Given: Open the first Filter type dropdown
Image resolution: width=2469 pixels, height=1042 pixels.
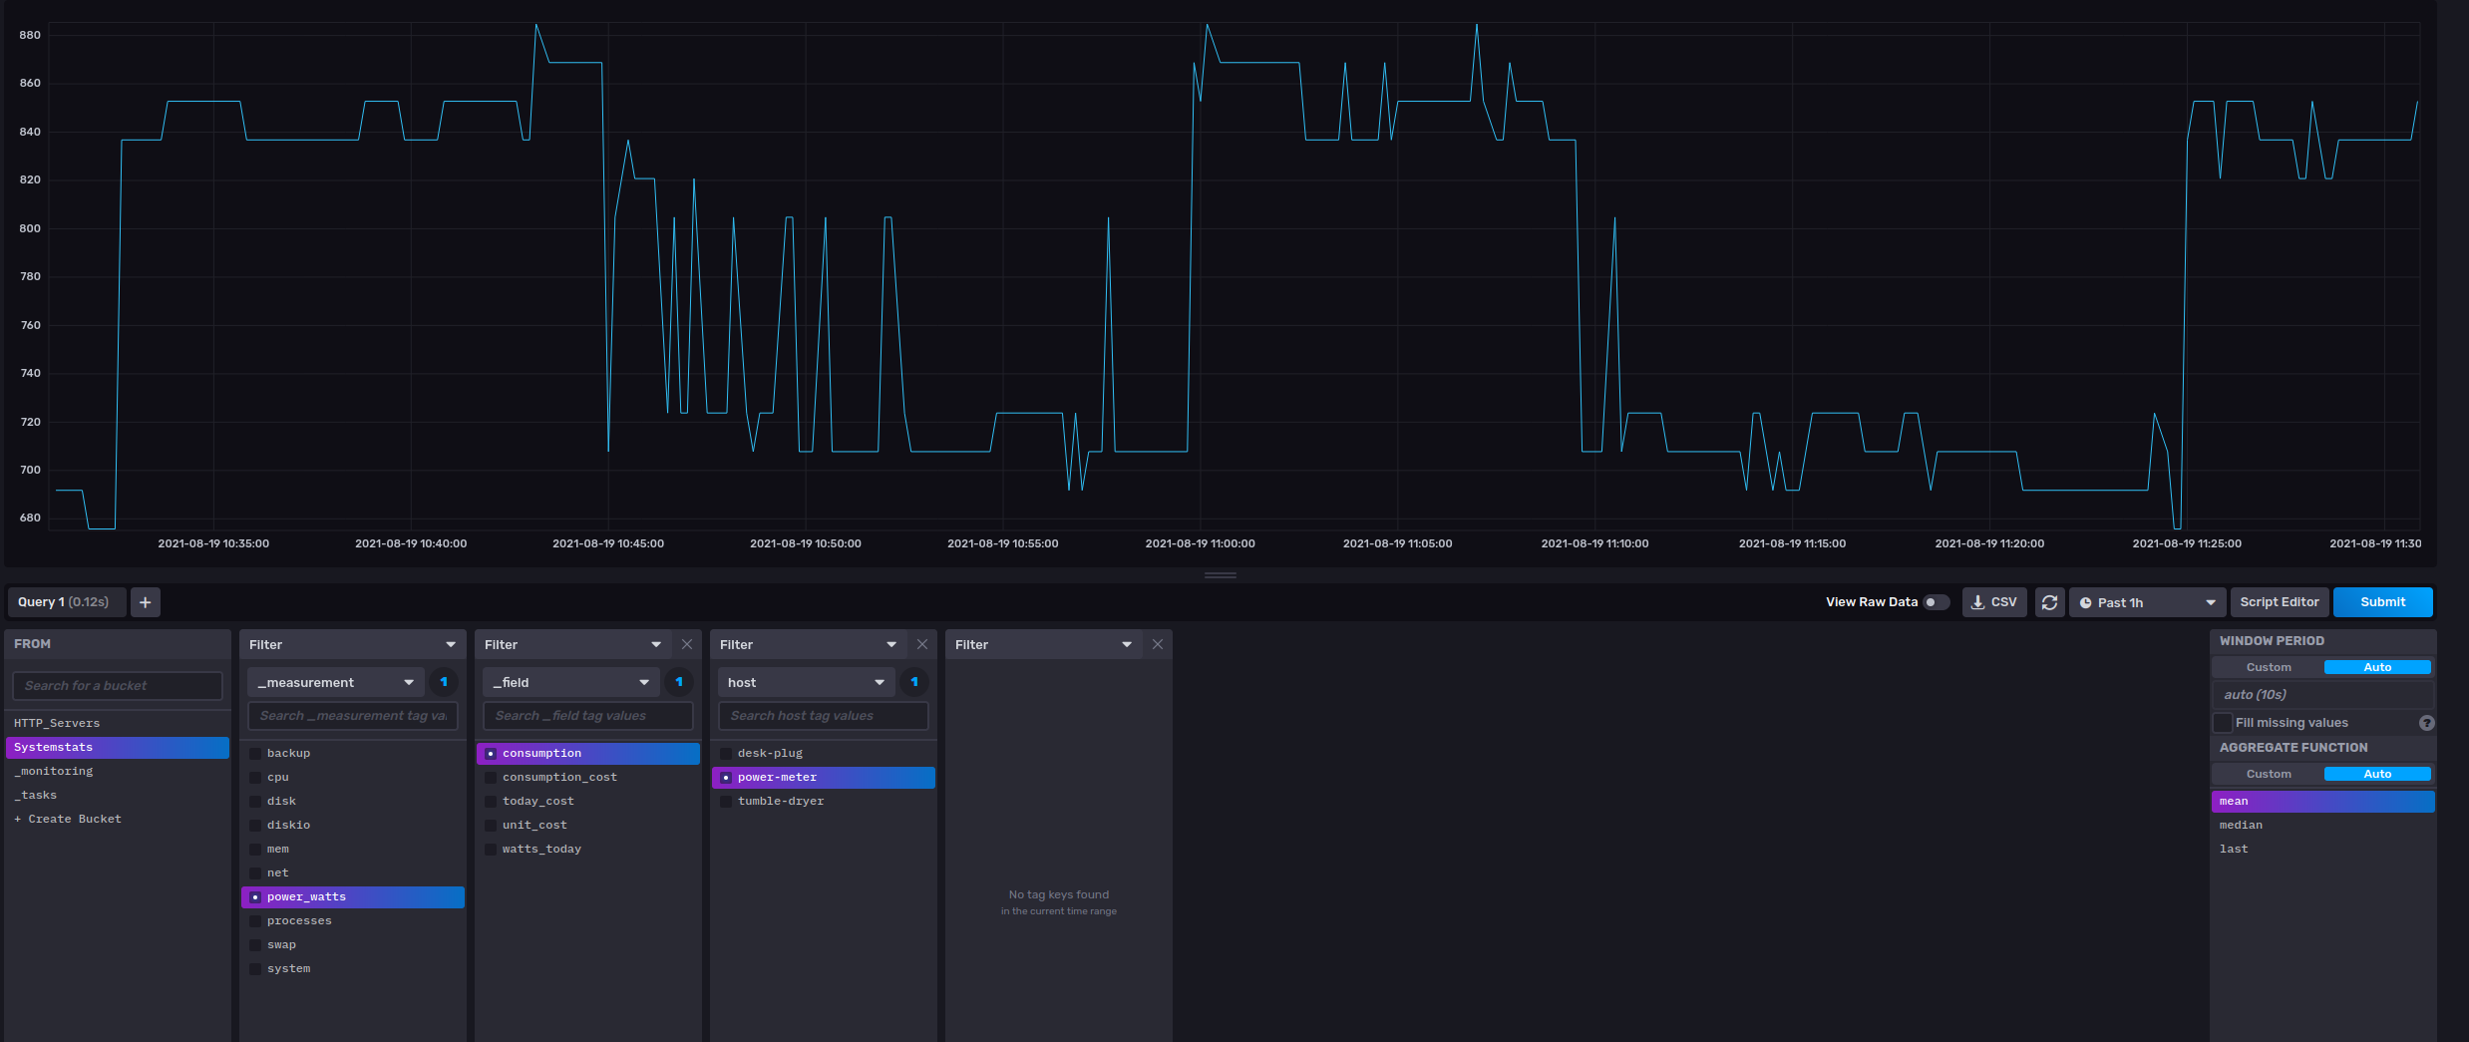Looking at the screenshot, I should click(x=353, y=644).
